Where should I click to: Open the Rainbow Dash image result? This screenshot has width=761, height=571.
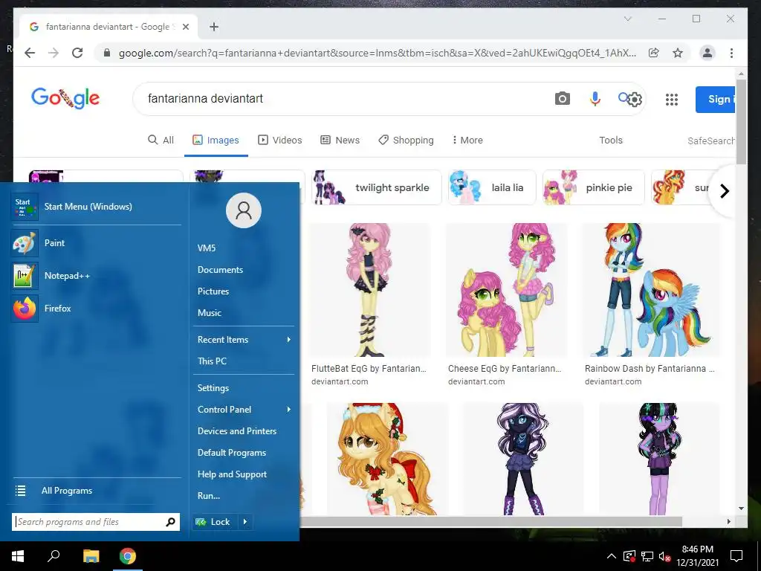[x=652, y=290]
